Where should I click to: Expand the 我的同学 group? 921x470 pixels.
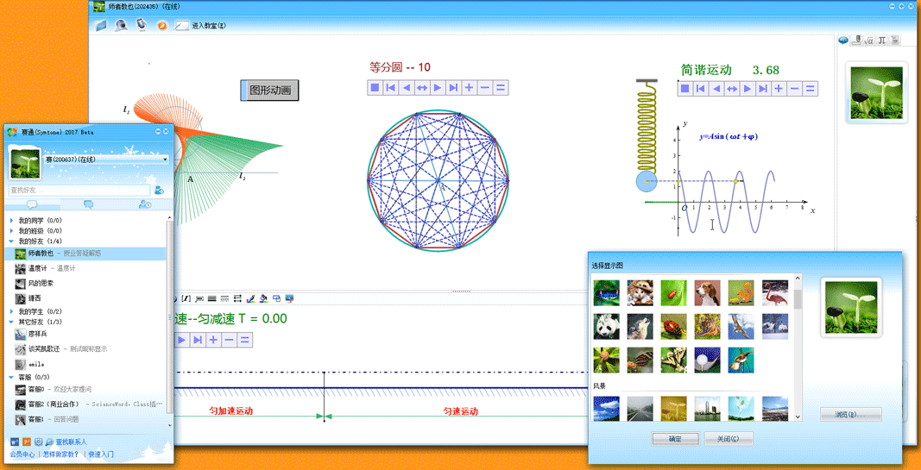11,221
